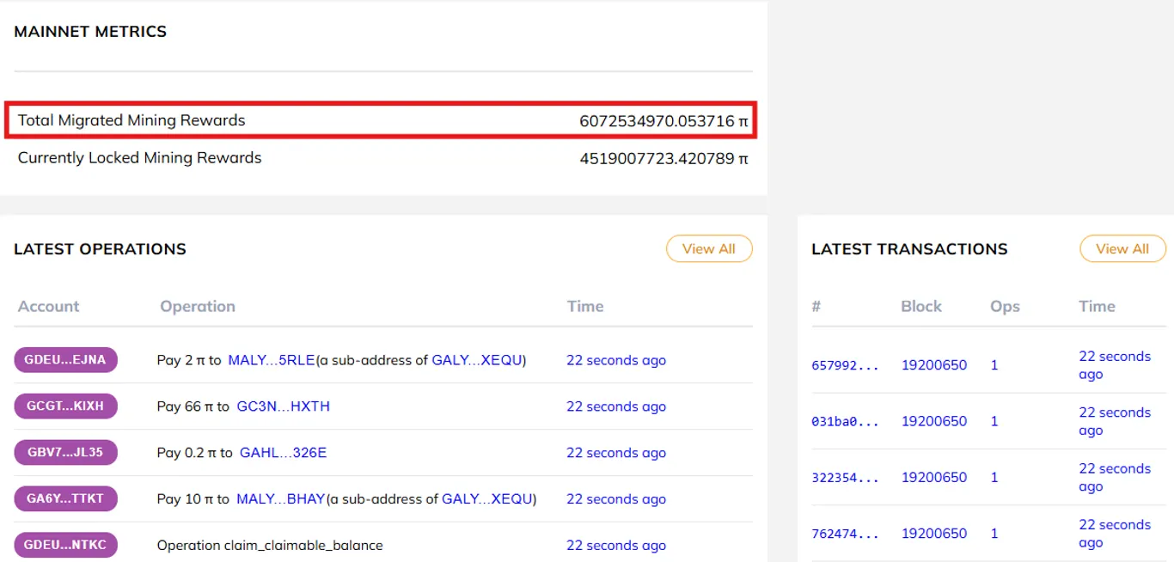Open View All for Latest Operations

point(709,248)
